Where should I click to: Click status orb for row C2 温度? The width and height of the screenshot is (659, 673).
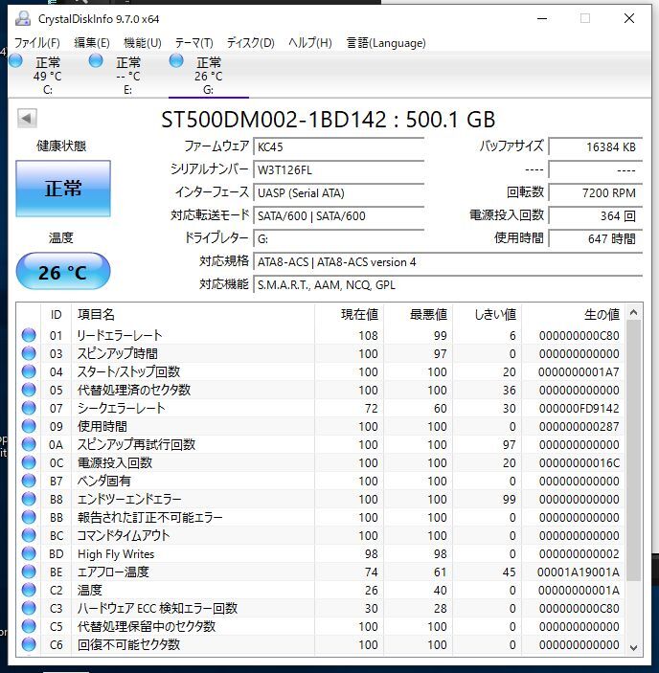(x=29, y=590)
